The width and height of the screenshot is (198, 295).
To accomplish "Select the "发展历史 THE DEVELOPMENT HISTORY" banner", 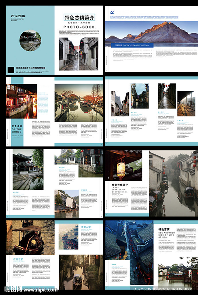I will (x=132, y=45).
